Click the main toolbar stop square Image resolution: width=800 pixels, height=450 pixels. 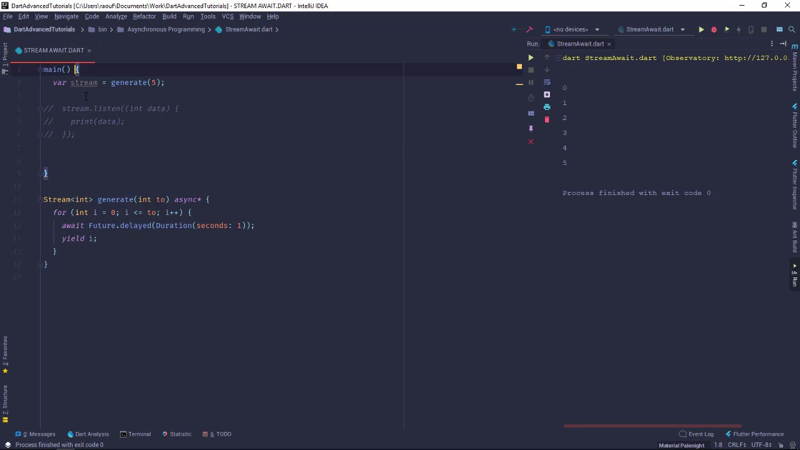(x=764, y=29)
